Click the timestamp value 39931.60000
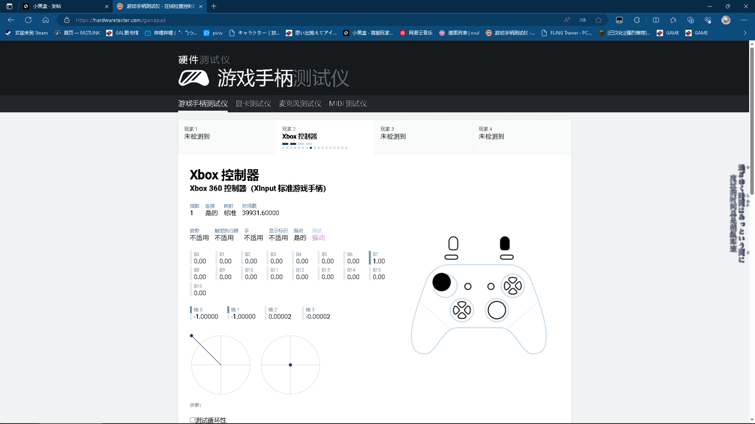 pos(260,213)
